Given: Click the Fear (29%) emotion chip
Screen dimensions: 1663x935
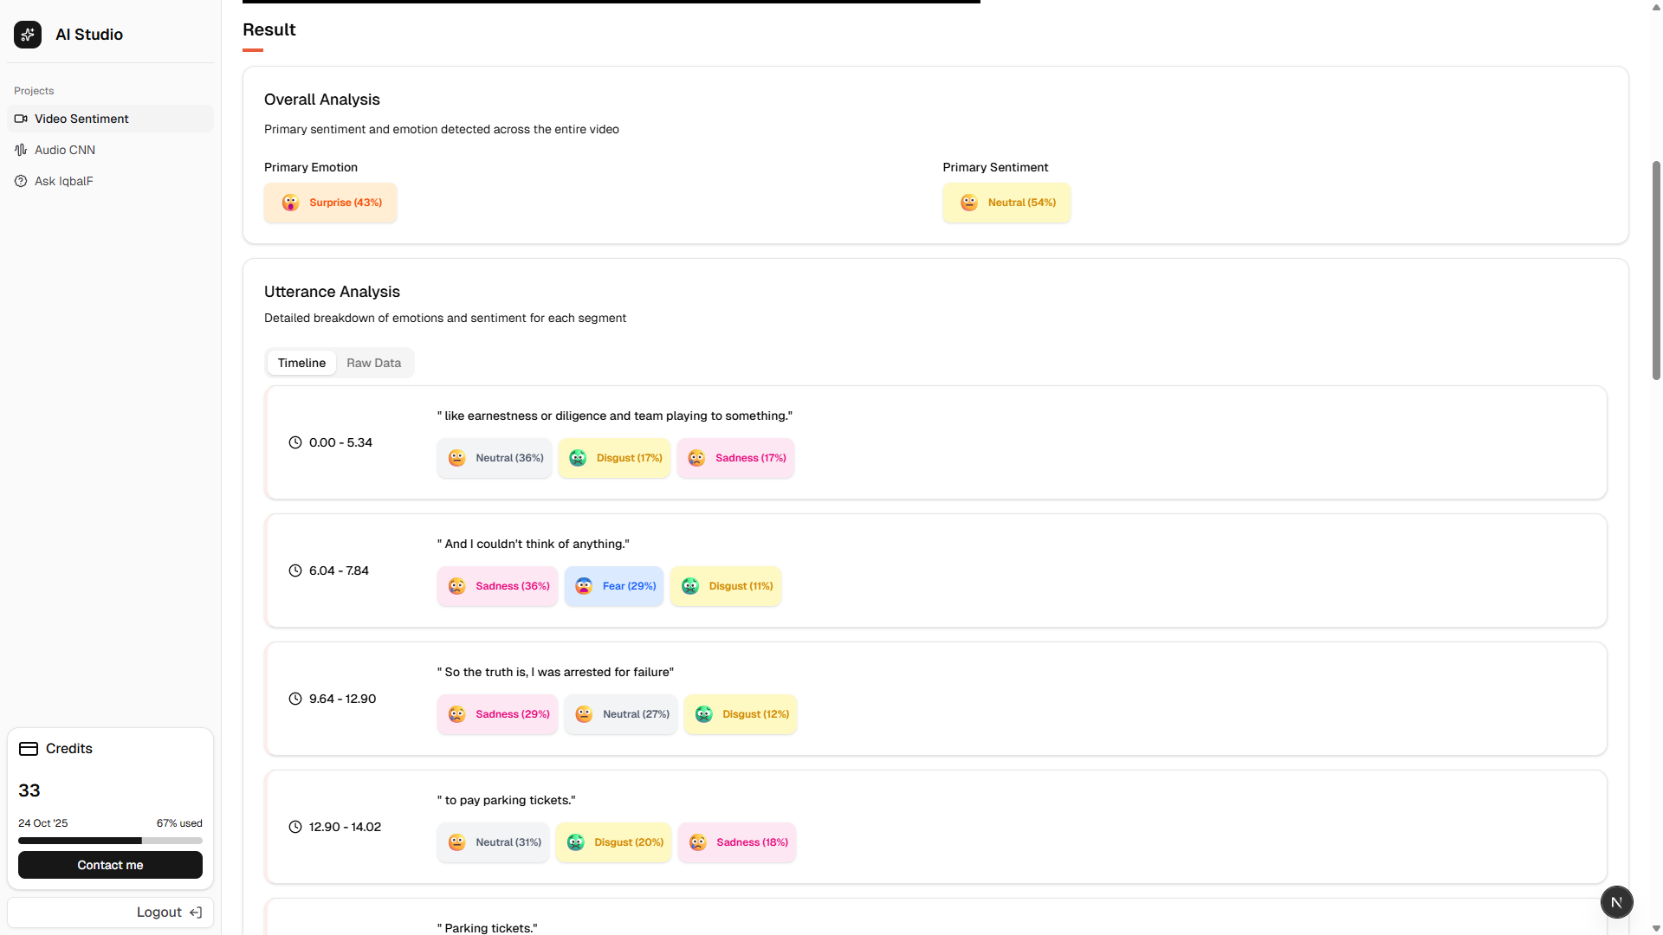Looking at the screenshot, I should (x=614, y=586).
